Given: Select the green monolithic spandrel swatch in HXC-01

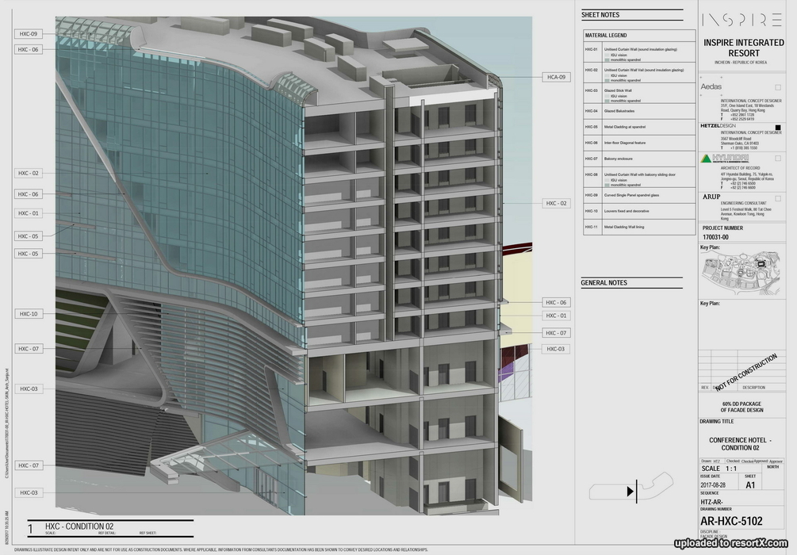Looking at the screenshot, I should click(607, 59).
